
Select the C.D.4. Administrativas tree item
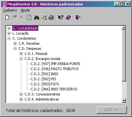click(x=42, y=99)
